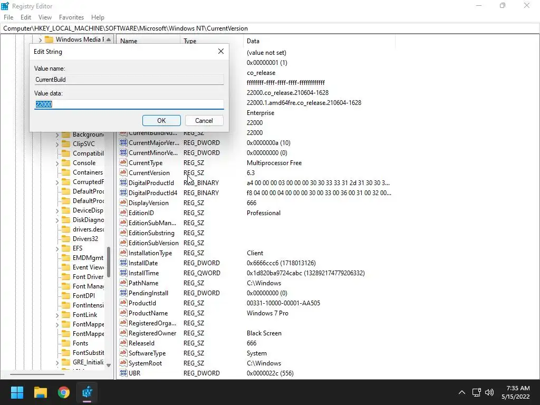Click the string icon beside SystemRoot
540x405 pixels.
(x=123, y=363)
